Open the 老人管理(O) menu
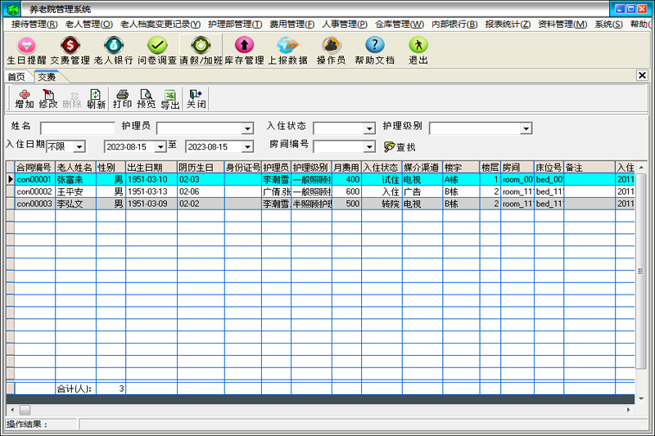This screenshot has width=655, height=436. point(89,25)
